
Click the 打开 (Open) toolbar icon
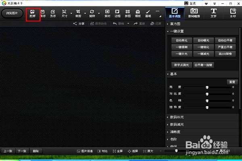click(33, 14)
